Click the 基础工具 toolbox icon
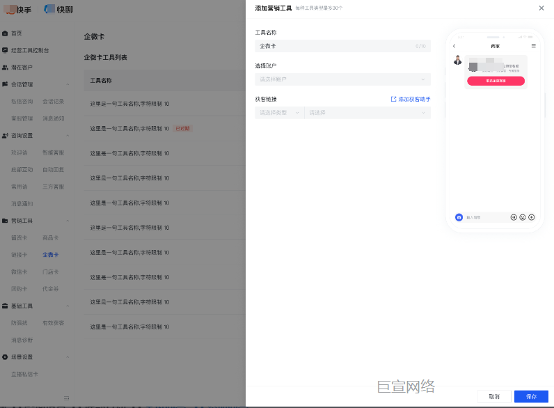Screen dimensions: 554x408 coord(5,306)
